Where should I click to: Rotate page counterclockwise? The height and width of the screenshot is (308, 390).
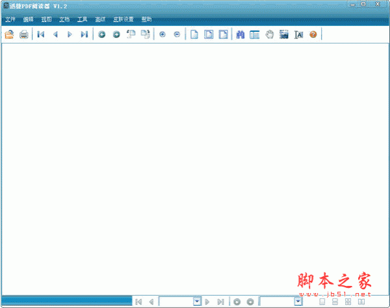coord(131,34)
